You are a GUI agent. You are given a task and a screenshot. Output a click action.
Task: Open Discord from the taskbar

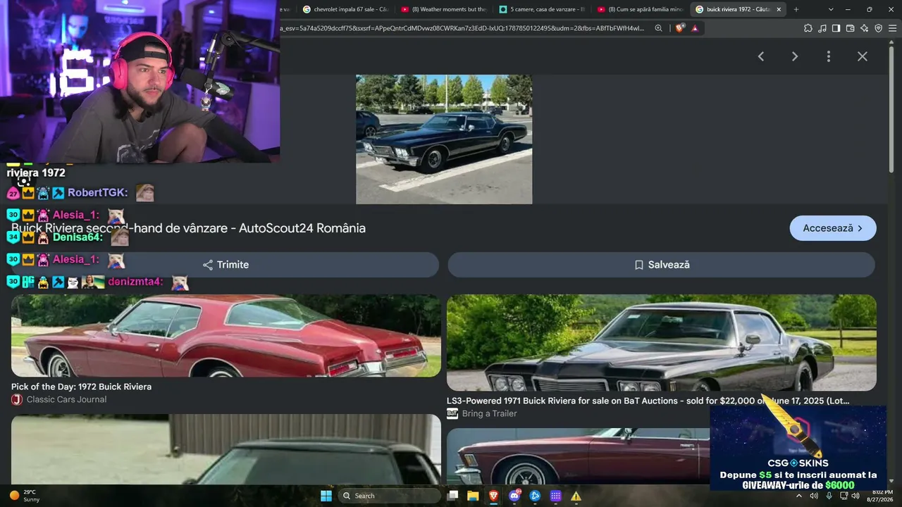pos(514,496)
